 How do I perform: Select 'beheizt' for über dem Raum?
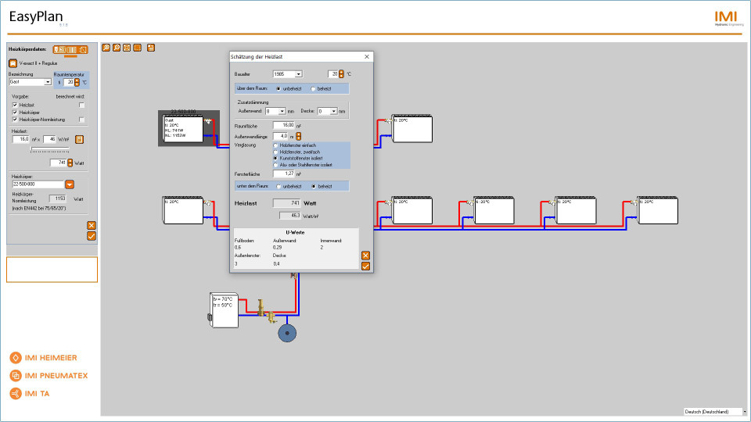pos(313,89)
